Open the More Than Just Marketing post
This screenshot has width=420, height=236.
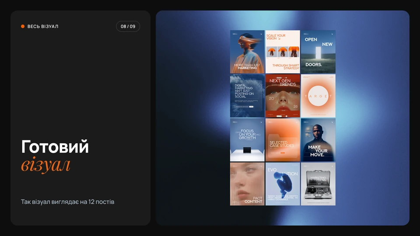(x=247, y=52)
